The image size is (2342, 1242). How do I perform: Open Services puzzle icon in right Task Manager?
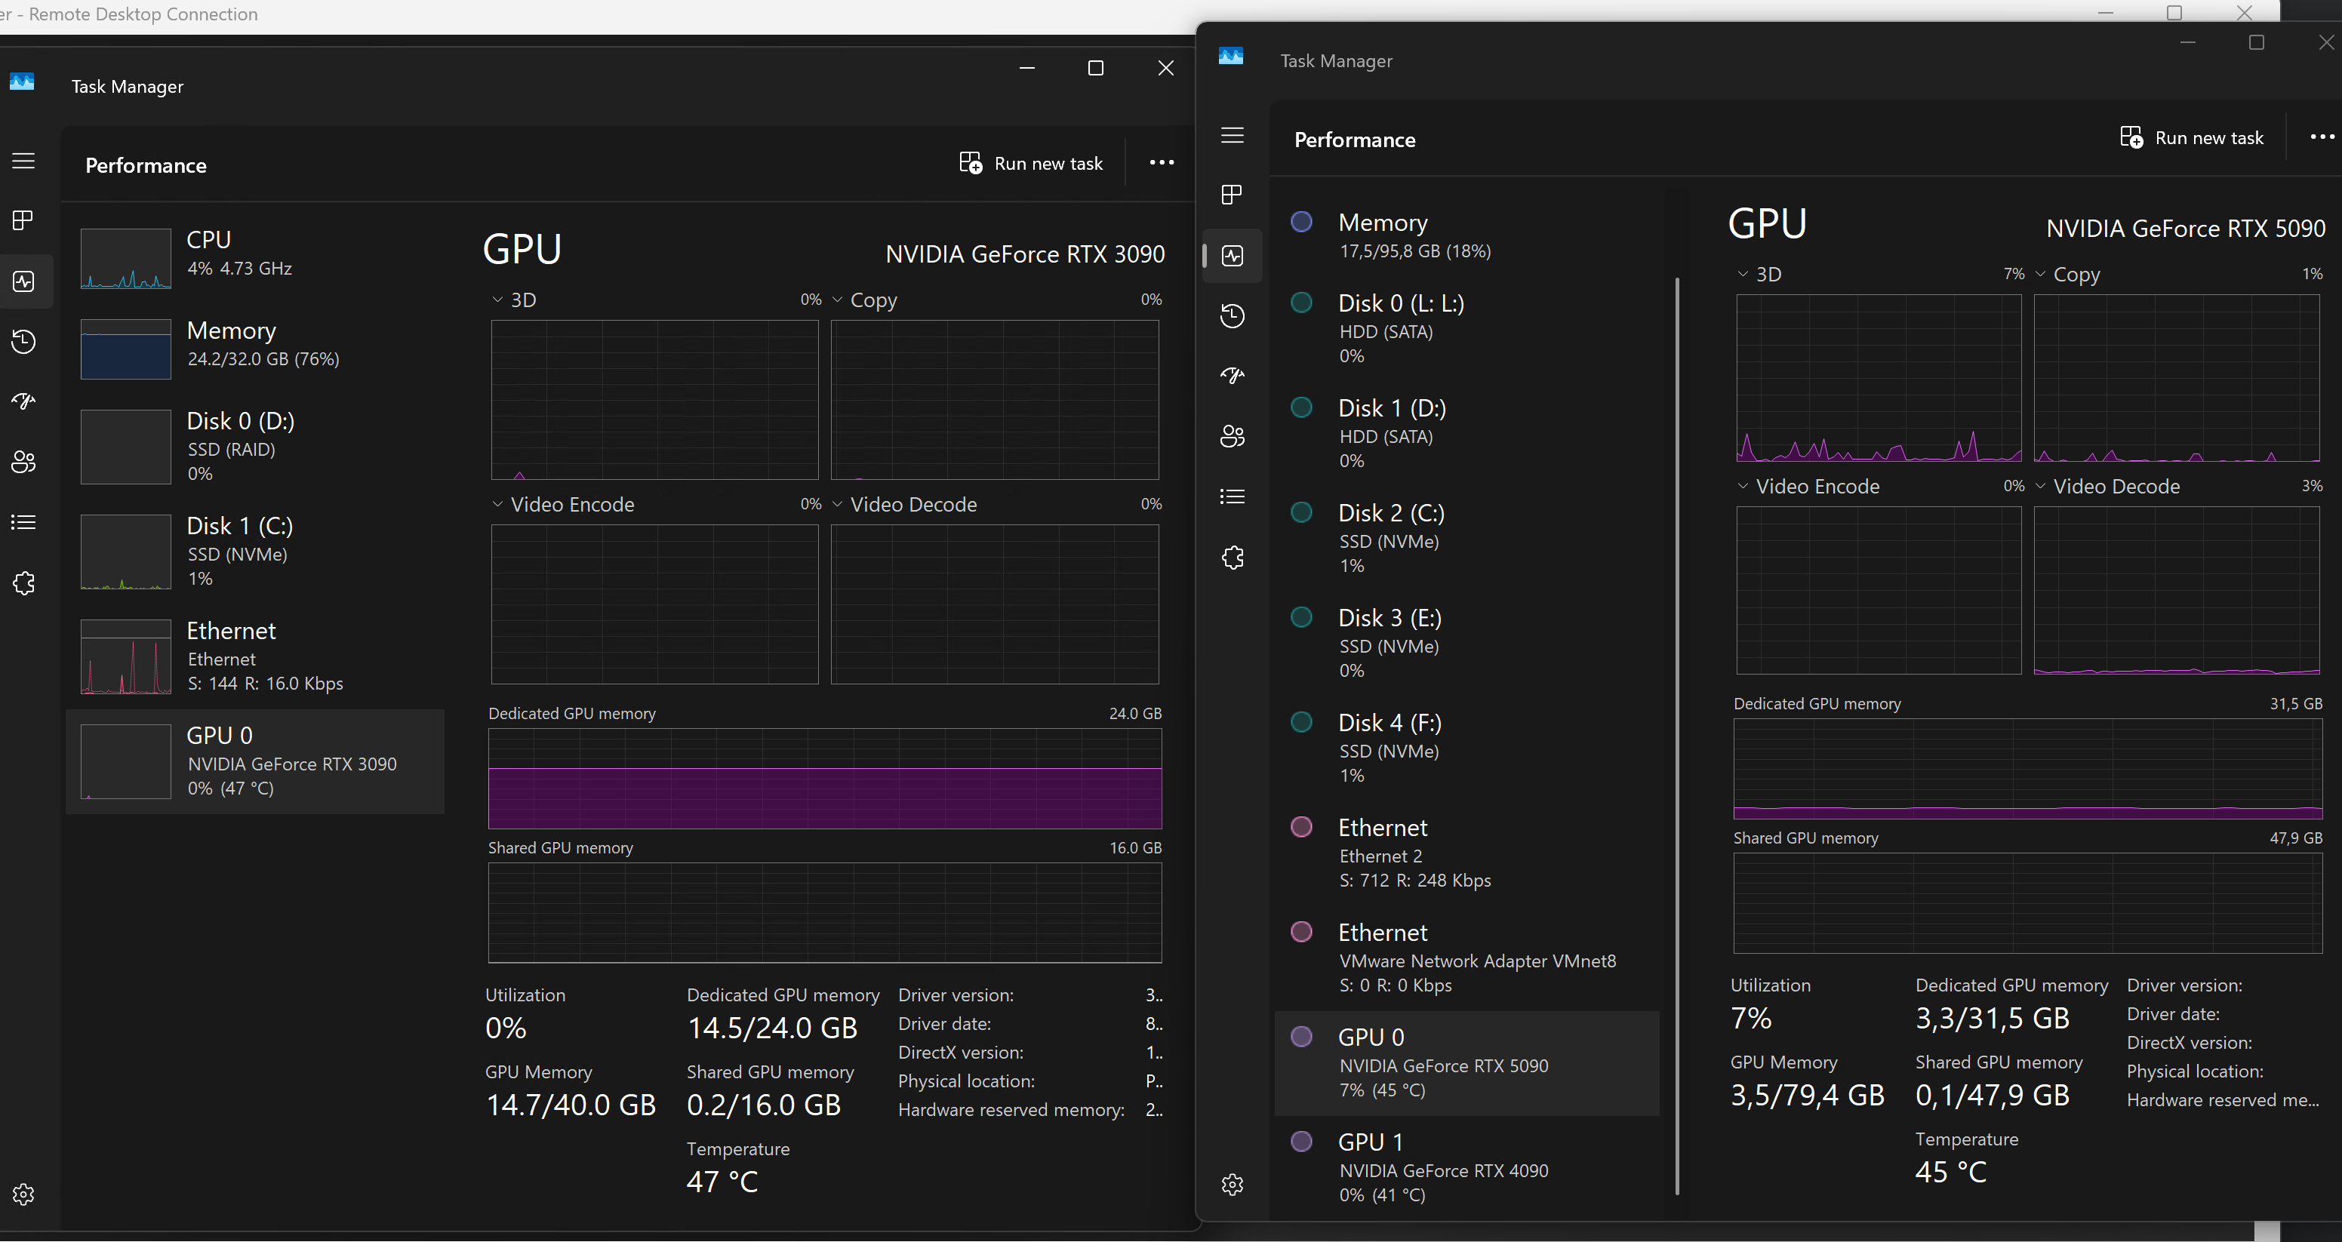[x=1232, y=558]
